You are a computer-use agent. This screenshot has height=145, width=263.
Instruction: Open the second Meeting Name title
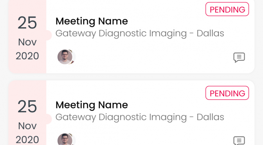[x=92, y=105]
